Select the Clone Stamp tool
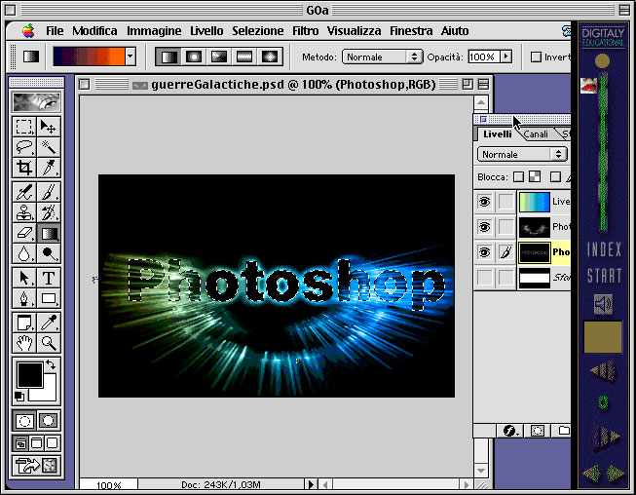 click(x=24, y=212)
